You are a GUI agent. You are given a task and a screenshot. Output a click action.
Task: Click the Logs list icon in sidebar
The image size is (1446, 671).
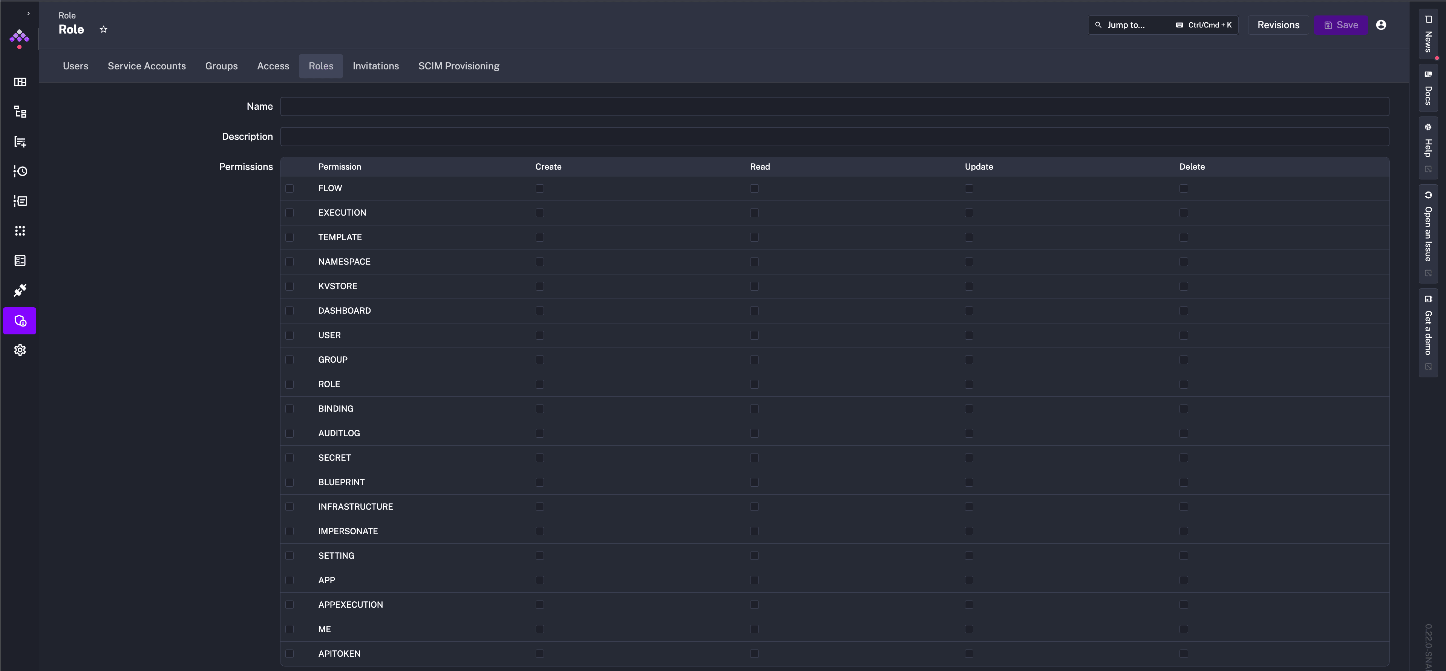pos(20,201)
